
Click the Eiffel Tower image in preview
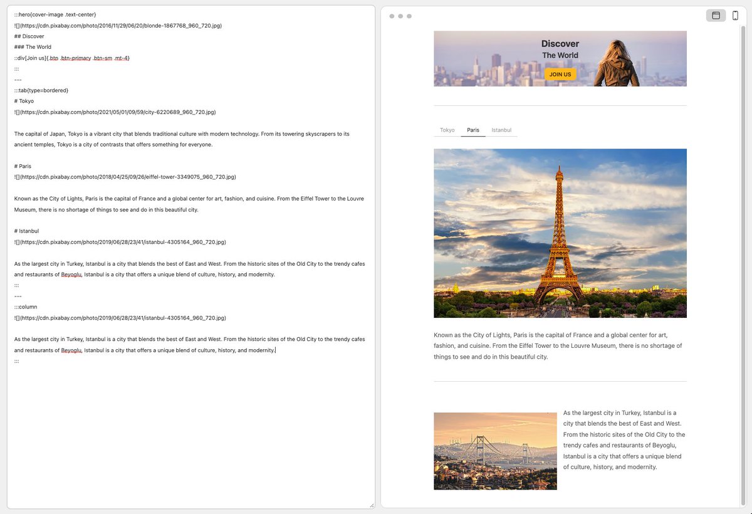click(x=560, y=233)
